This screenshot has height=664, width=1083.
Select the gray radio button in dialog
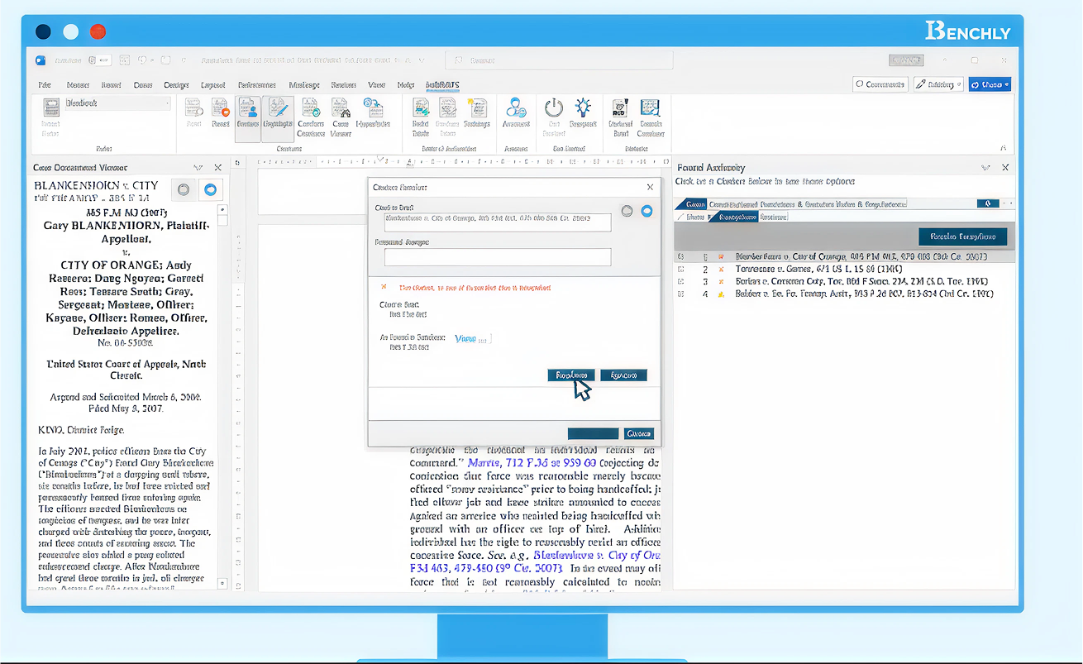coord(627,211)
